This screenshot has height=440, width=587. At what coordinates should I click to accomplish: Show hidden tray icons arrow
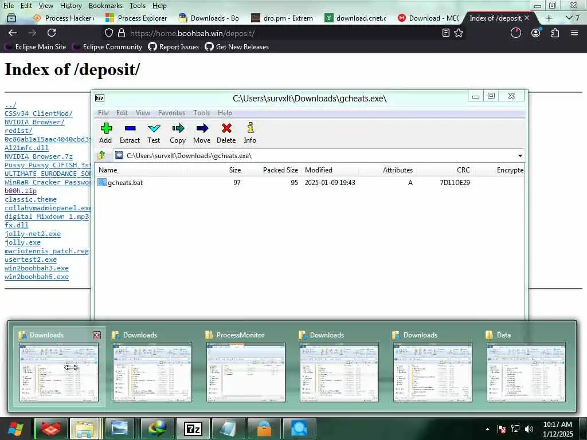coord(487,429)
